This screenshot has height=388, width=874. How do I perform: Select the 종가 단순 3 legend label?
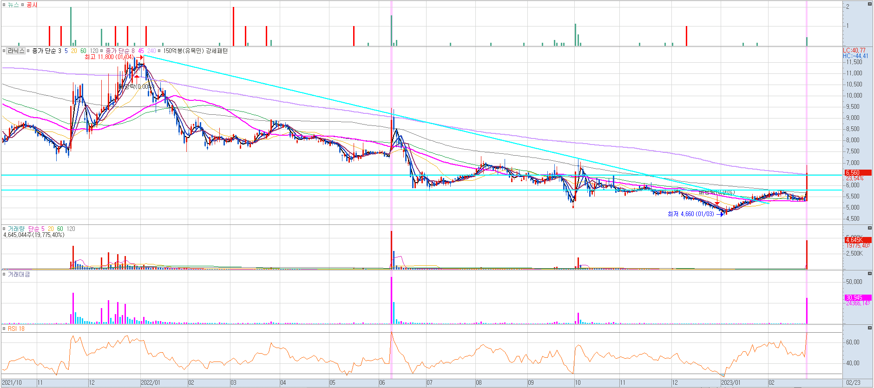coord(46,51)
